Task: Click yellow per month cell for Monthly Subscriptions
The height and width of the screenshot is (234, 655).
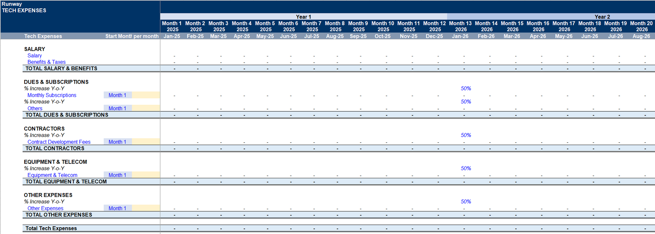Action: tap(146, 95)
